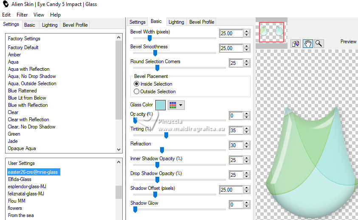Select the Elfida-Glass user setting
Viewport: 358px width, 220px height.
point(20,179)
